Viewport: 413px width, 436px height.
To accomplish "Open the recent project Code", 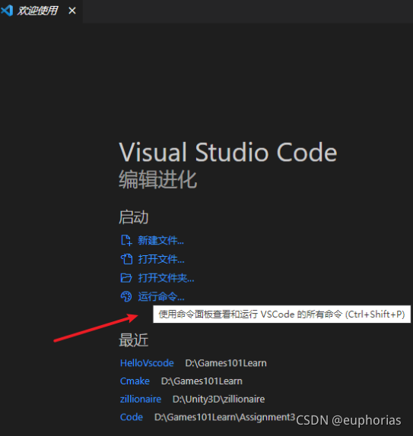I will [132, 417].
